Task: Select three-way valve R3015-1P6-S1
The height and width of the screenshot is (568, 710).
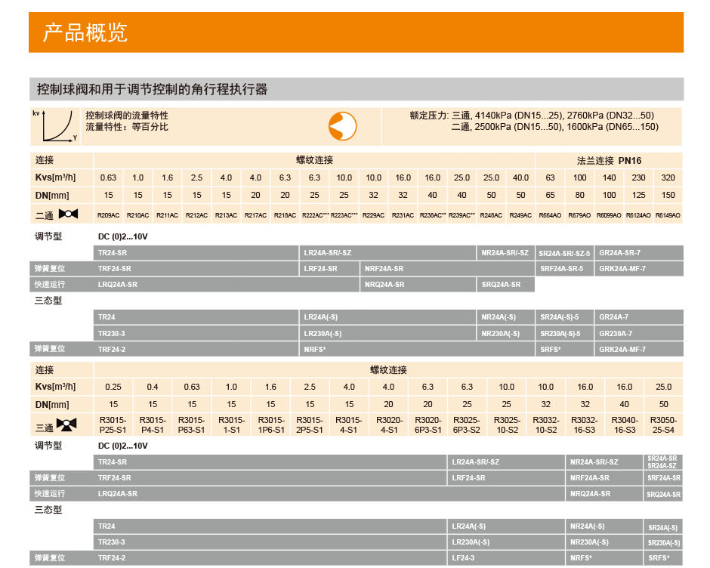Action: 270,425
